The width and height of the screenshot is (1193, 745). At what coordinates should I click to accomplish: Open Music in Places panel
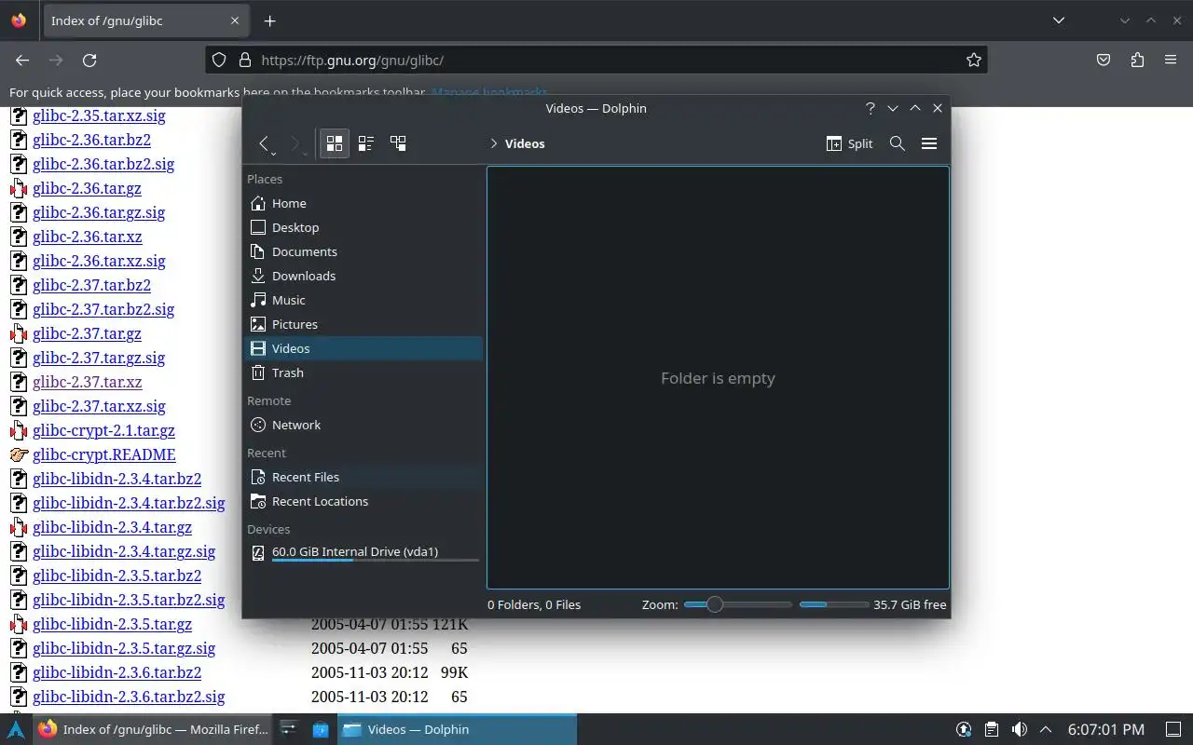[x=363, y=300]
